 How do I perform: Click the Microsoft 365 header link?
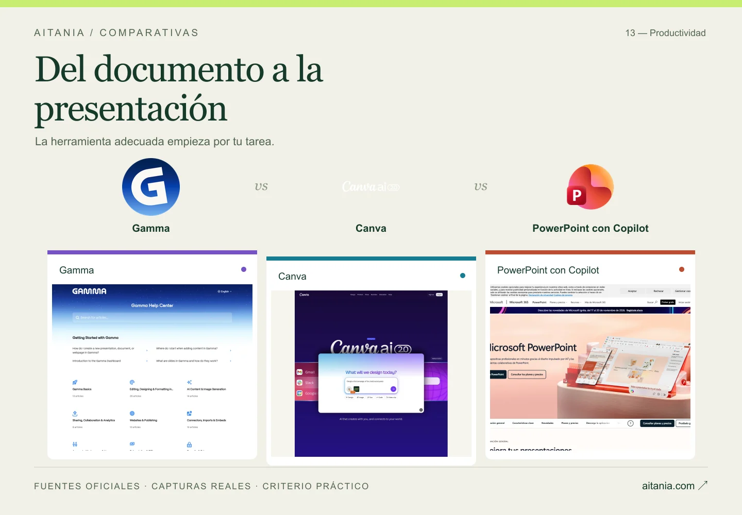(519, 302)
